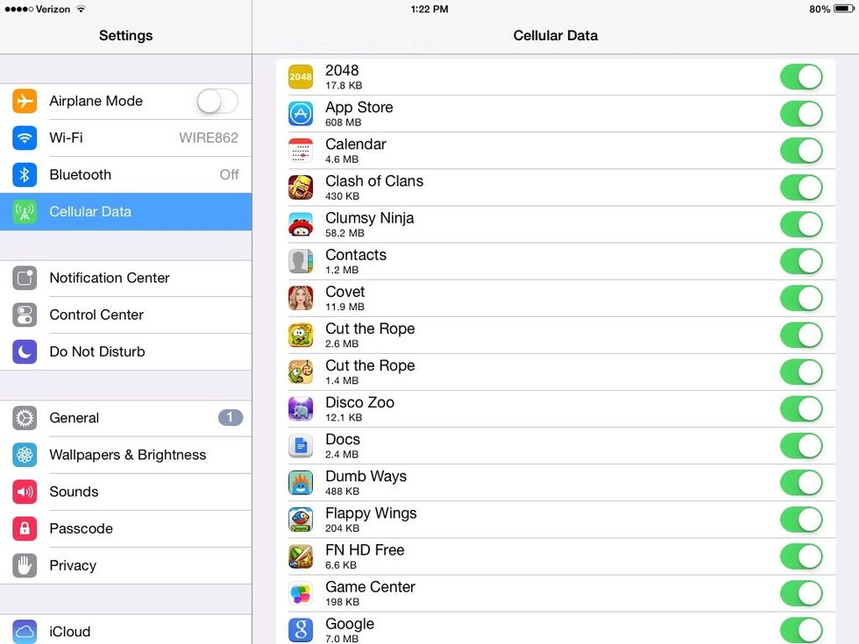Image resolution: width=859 pixels, height=644 pixels.
Task: Tap the battery indicator in status bar
Action: coord(843,9)
